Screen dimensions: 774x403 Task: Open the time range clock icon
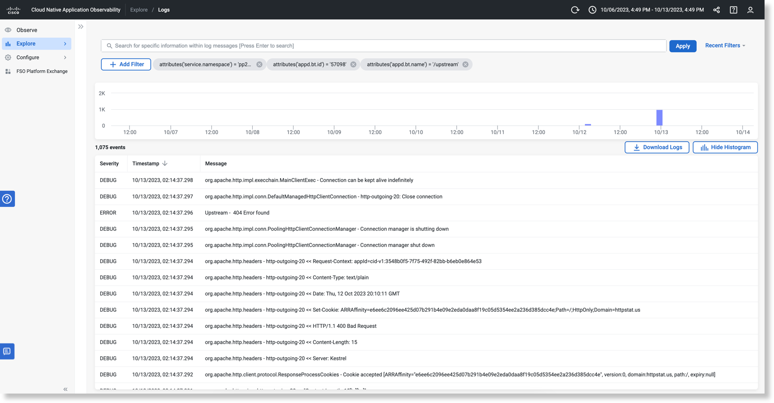click(x=592, y=10)
